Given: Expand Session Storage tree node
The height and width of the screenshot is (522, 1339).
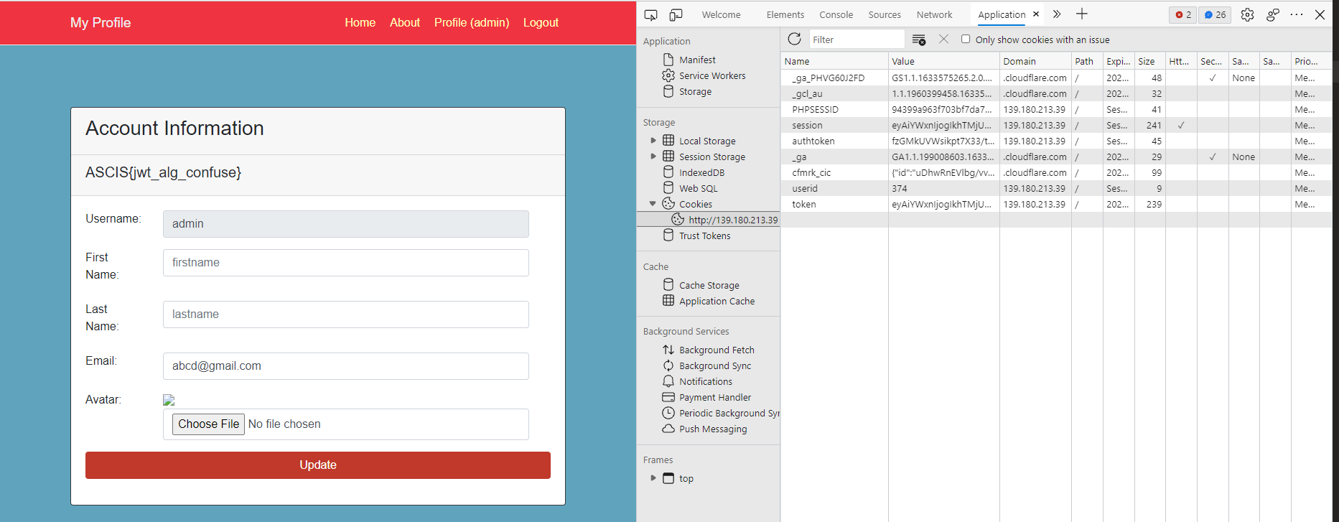Looking at the screenshot, I should click(653, 157).
